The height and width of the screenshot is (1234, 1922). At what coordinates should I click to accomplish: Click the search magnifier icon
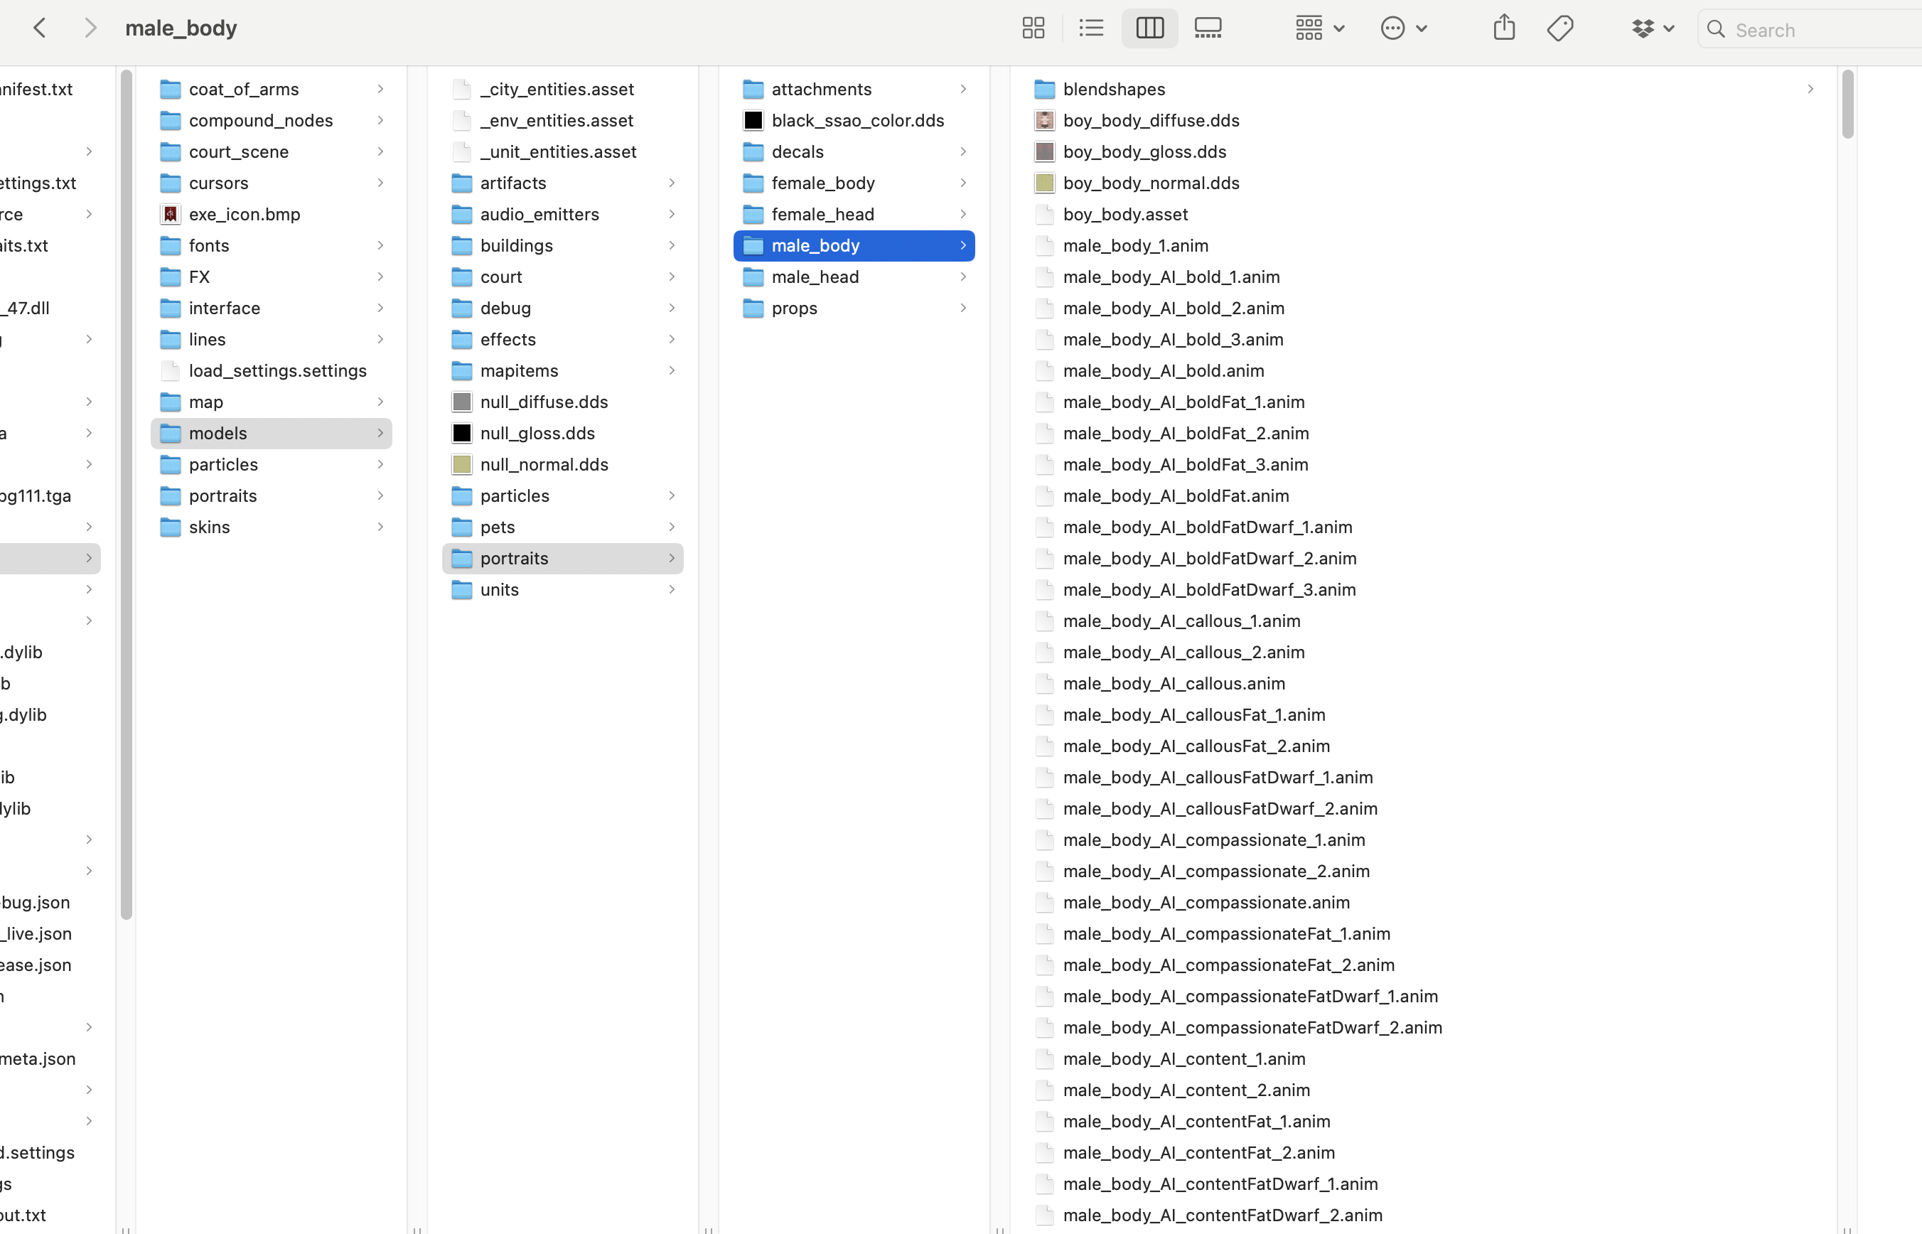point(1715,30)
